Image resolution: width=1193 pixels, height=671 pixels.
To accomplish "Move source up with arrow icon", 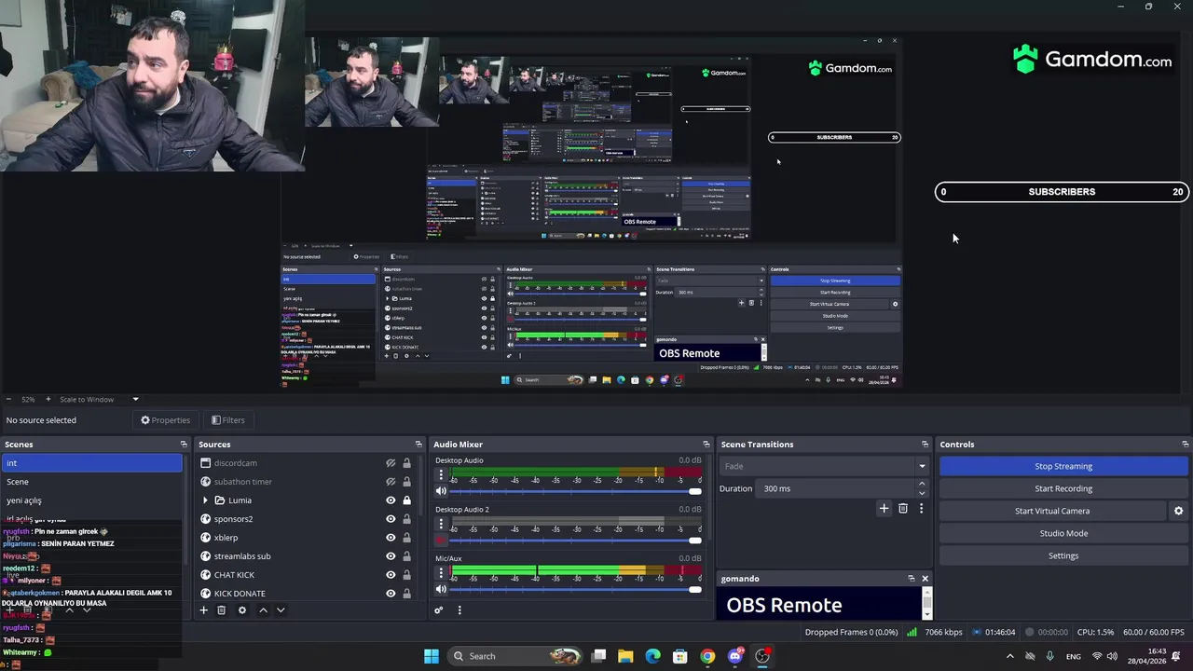I will click(x=263, y=610).
